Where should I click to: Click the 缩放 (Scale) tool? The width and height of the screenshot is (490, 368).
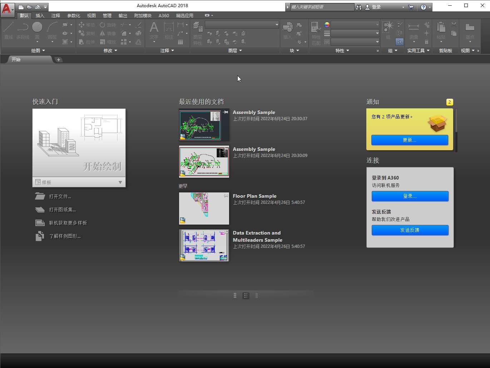(x=108, y=42)
